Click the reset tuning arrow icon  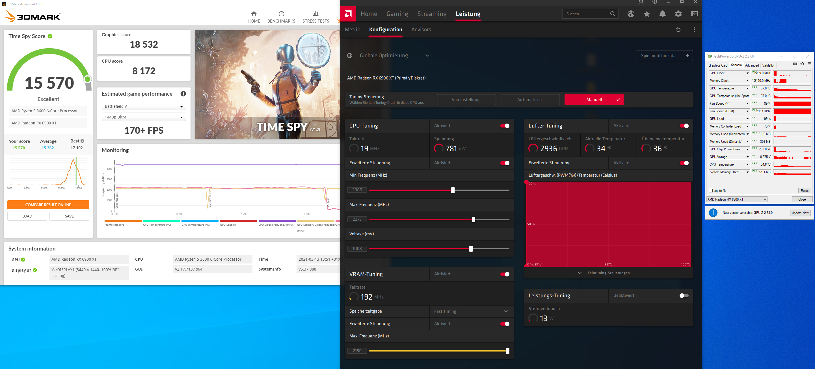(678, 30)
